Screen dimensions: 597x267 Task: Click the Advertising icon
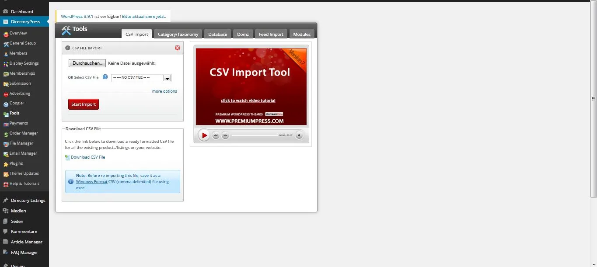point(6,94)
